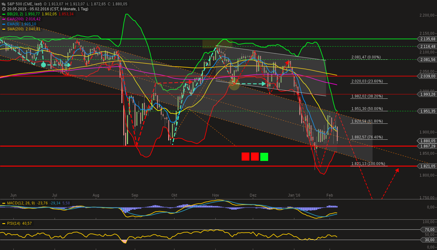Click the Fibonacci label 1.982,02 (38.20%)
The height and width of the screenshot is (250, 437).
coord(367,96)
